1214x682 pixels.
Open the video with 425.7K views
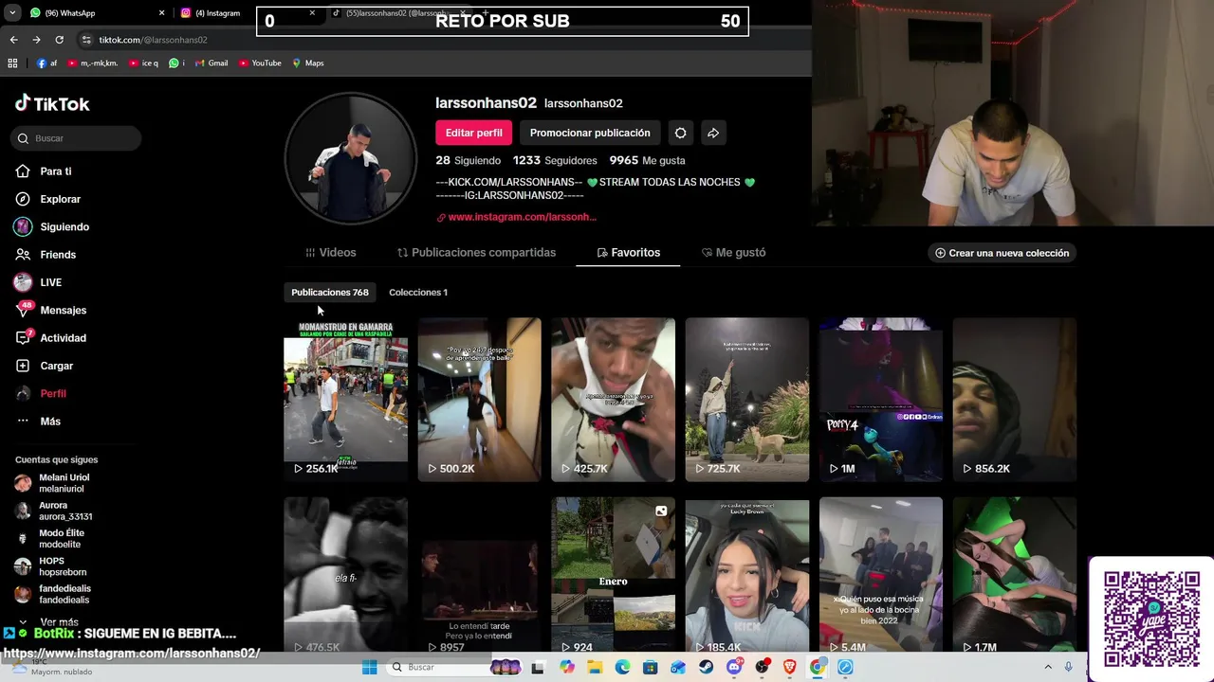point(613,400)
